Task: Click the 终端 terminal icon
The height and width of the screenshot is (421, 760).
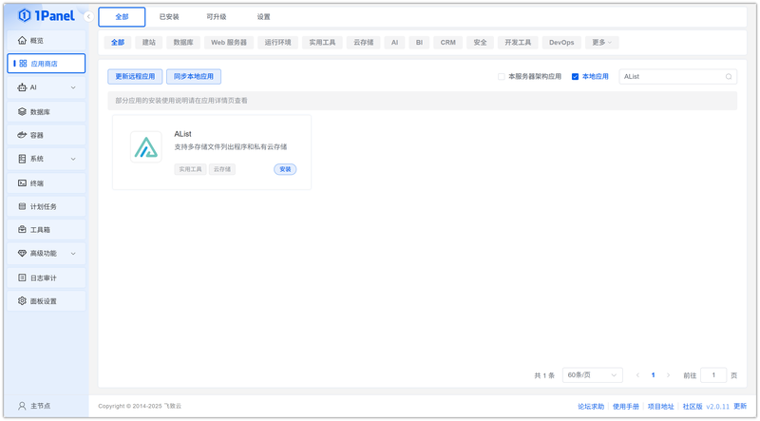Action: pos(22,182)
